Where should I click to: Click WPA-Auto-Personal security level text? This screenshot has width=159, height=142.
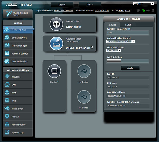coord(78,48)
